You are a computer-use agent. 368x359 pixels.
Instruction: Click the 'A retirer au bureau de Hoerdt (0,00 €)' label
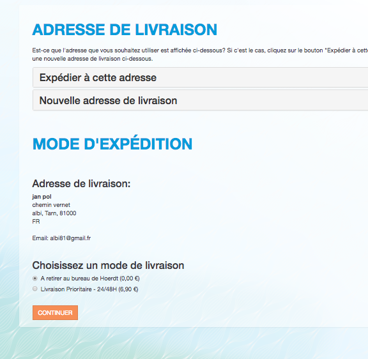(90, 279)
